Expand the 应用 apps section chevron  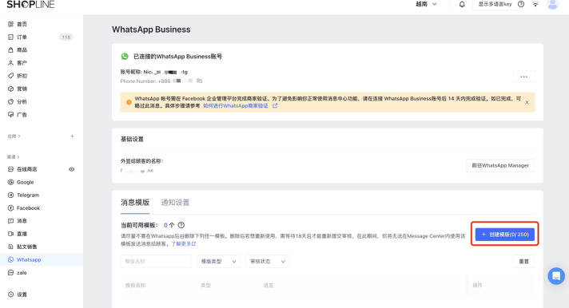pos(19,136)
